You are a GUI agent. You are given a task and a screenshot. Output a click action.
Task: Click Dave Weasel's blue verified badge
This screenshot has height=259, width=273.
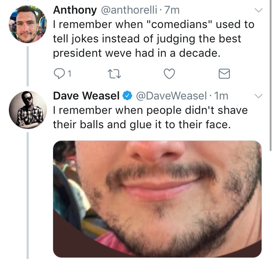[127, 95]
